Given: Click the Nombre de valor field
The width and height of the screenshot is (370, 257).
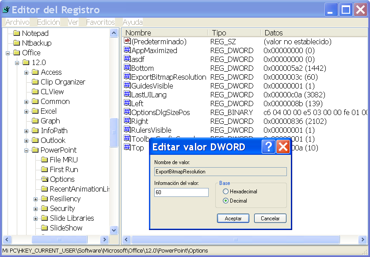Looking at the screenshot, I should pos(221,172).
